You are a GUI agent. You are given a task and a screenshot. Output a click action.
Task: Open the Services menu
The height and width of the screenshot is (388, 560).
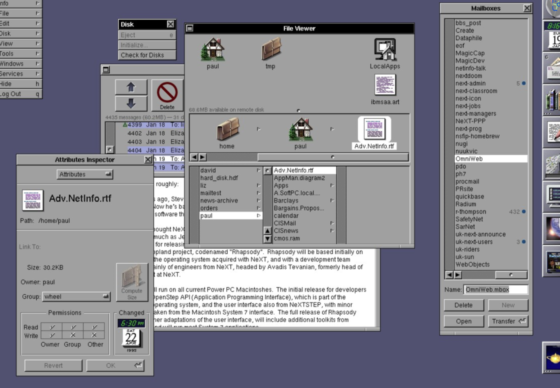point(20,74)
